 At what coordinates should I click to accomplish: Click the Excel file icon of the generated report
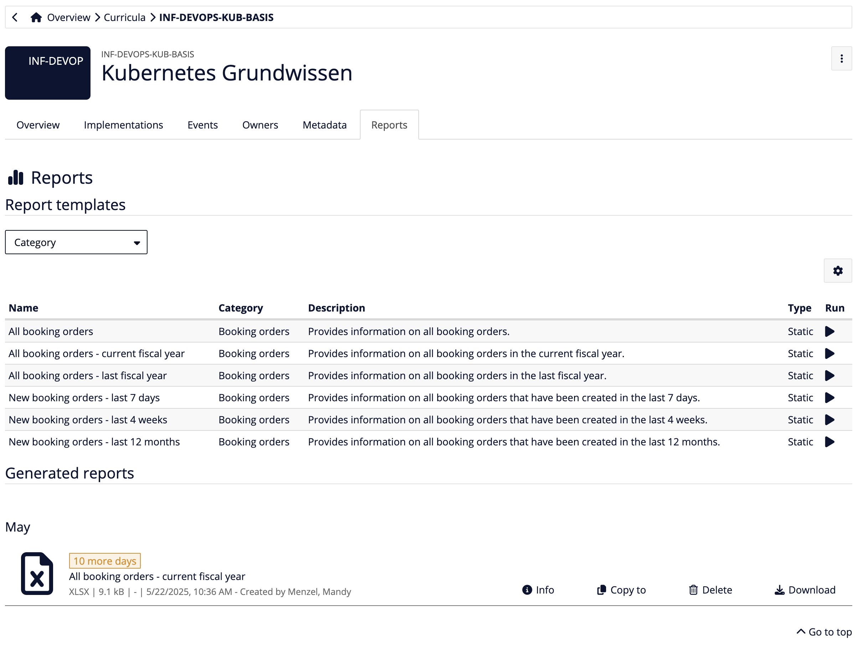tap(37, 573)
